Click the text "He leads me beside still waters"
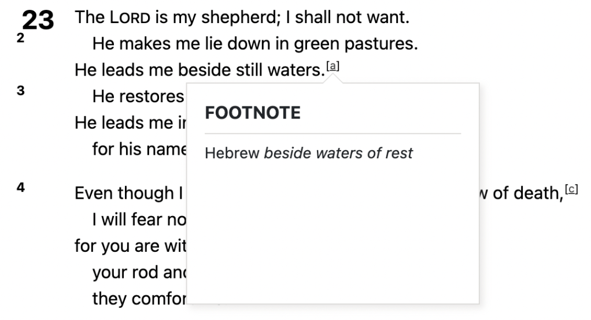The width and height of the screenshot is (591, 320). click(x=198, y=70)
